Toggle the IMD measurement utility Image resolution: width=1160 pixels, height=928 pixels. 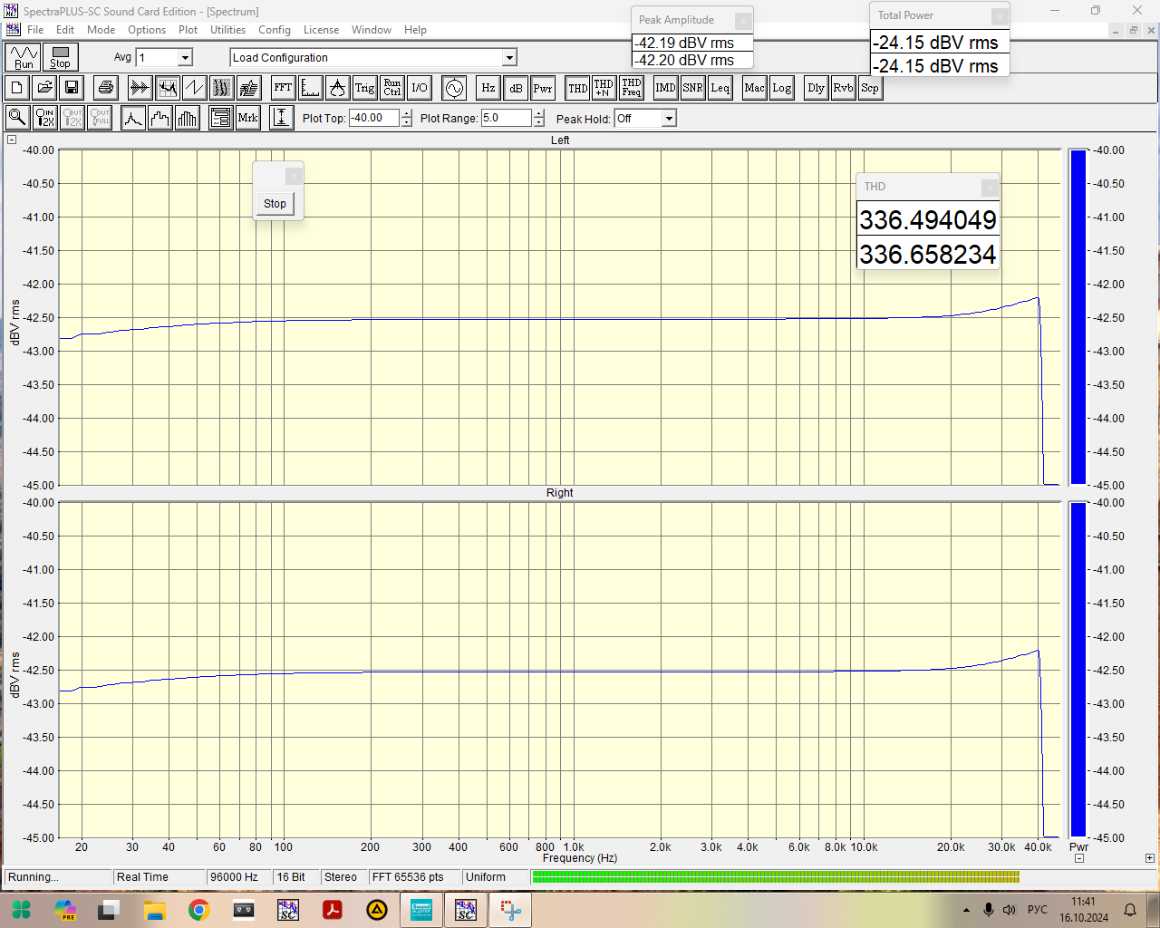pyautogui.click(x=665, y=88)
